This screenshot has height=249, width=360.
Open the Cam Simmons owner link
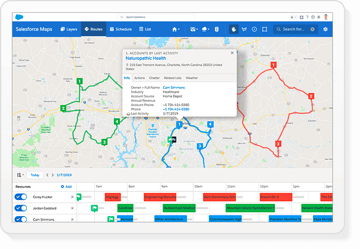pyautogui.click(x=174, y=88)
